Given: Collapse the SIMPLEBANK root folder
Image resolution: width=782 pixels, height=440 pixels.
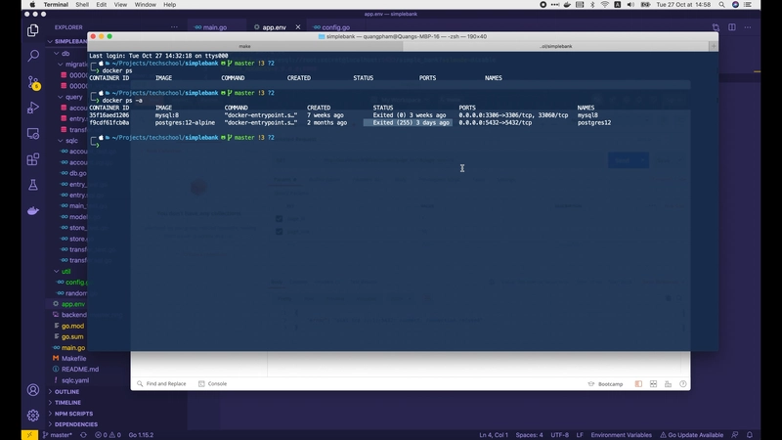Looking at the screenshot, I should click(68, 41).
